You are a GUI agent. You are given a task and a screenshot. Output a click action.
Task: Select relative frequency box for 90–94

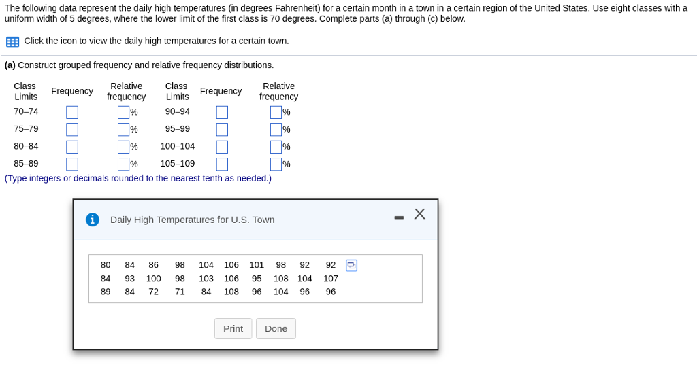(276, 112)
